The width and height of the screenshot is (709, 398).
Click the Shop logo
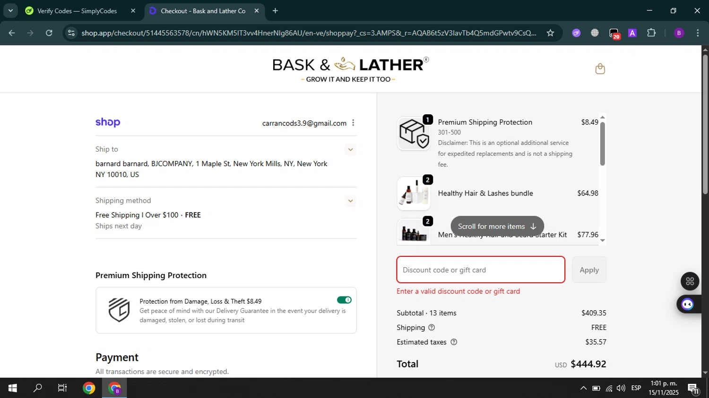(x=108, y=123)
